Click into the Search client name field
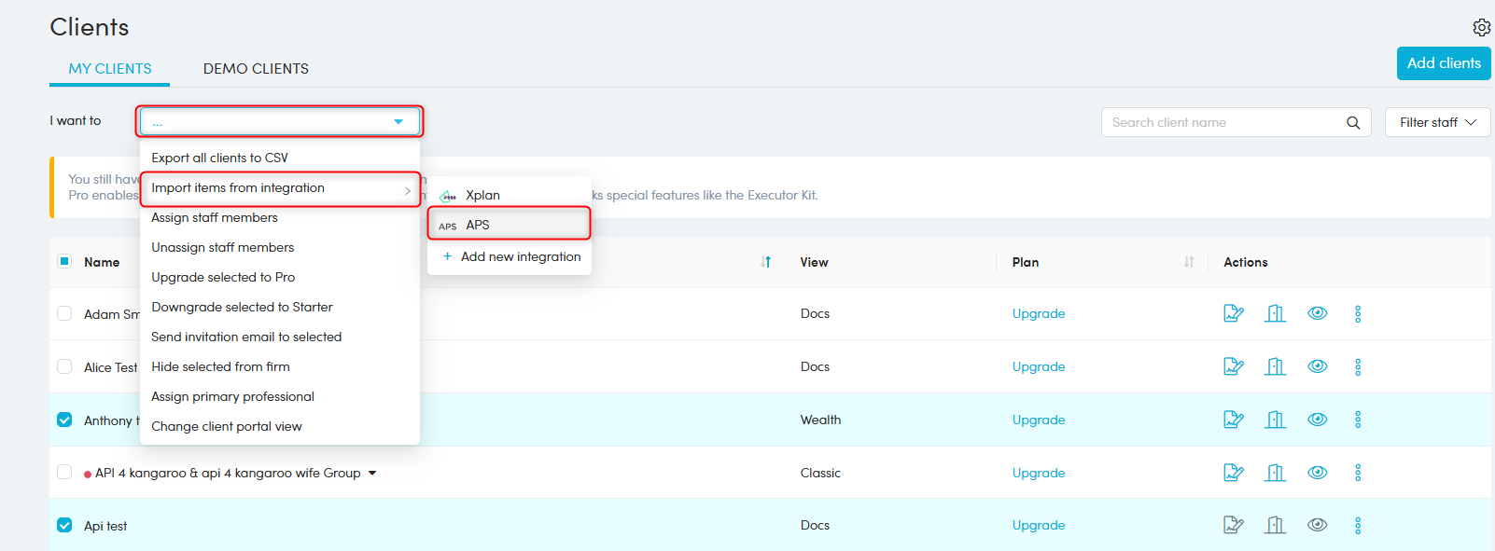This screenshot has height=551, width=1495. pos(1223,122)
